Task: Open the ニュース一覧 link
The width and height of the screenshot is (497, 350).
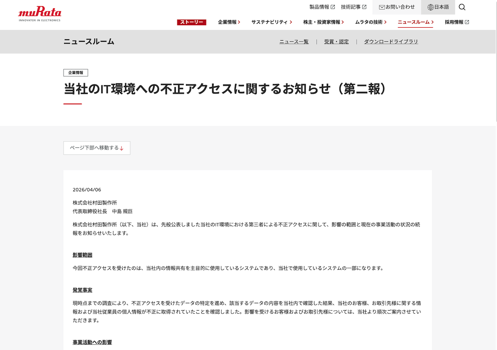Action: pyautogui.click(x=294, y=41)
